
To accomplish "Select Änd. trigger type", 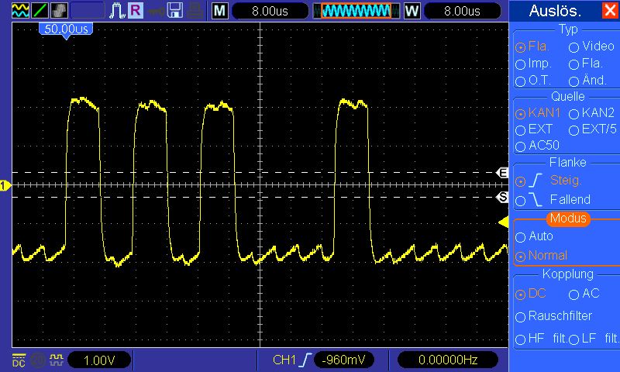I will [x=587, y=81].
